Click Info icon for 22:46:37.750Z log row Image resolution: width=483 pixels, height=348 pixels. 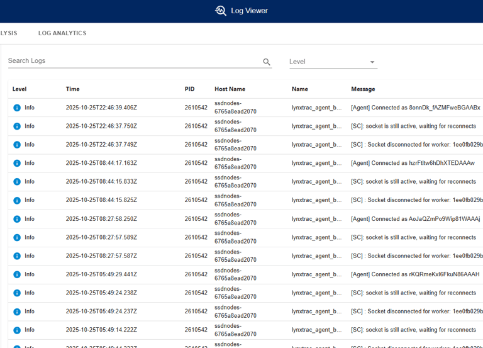point(17,126)
